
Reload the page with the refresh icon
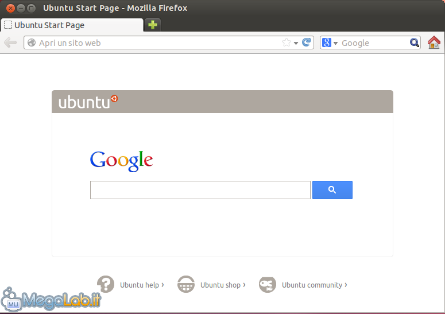click(x=306, y=42)
